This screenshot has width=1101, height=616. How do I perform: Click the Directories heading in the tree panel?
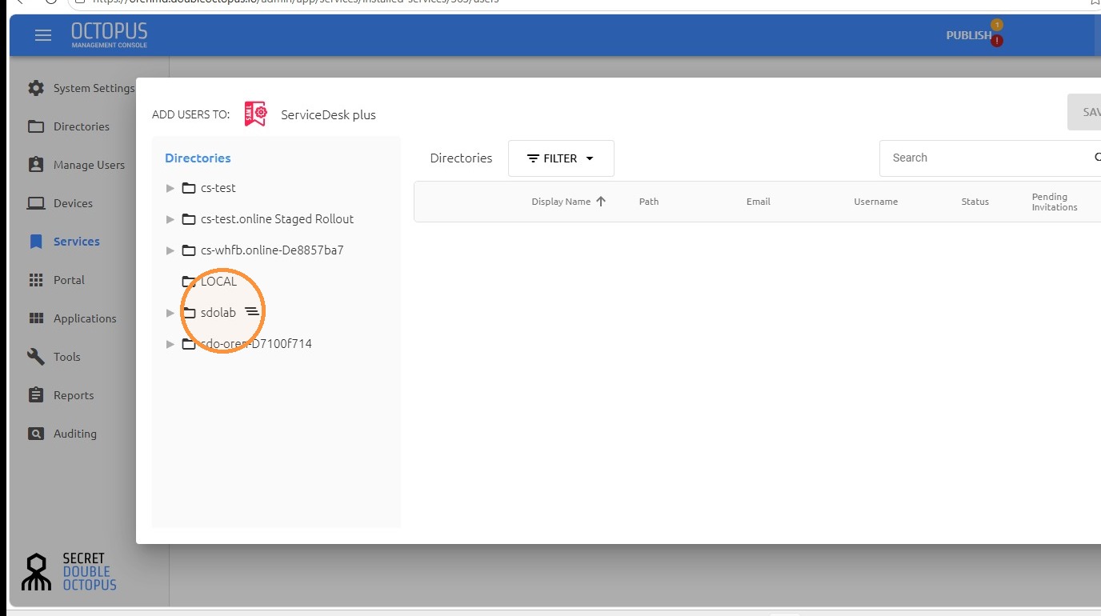point(198,158)
